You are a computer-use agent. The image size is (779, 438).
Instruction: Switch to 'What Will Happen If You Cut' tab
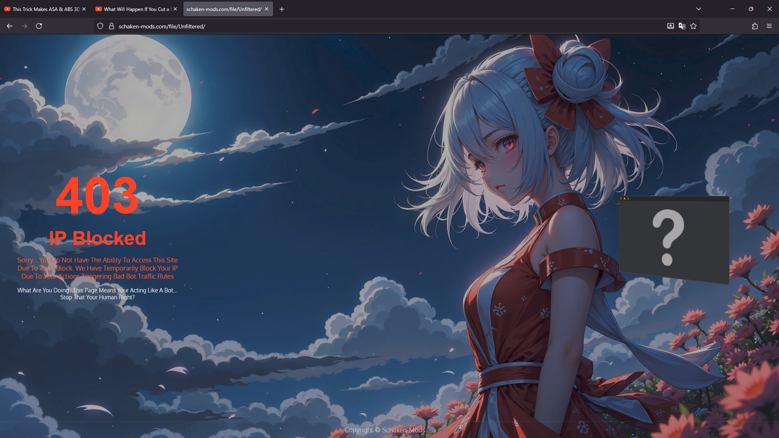pos(134,9)
